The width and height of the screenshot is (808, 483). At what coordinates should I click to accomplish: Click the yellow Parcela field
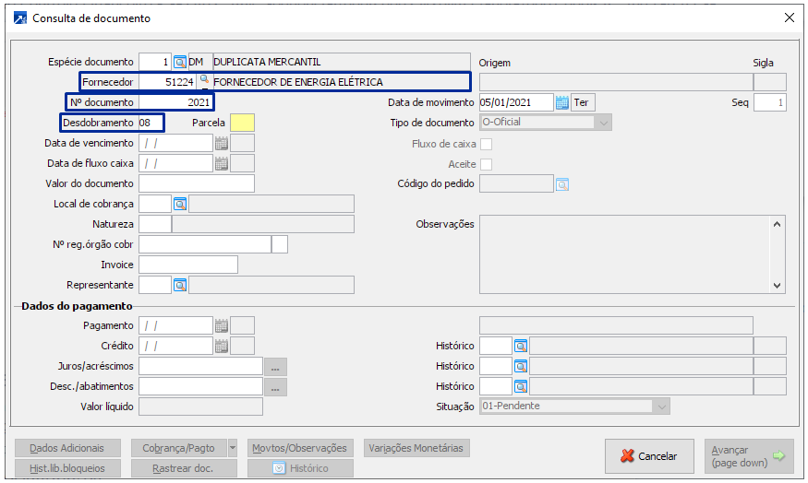[x=242, y=123]
